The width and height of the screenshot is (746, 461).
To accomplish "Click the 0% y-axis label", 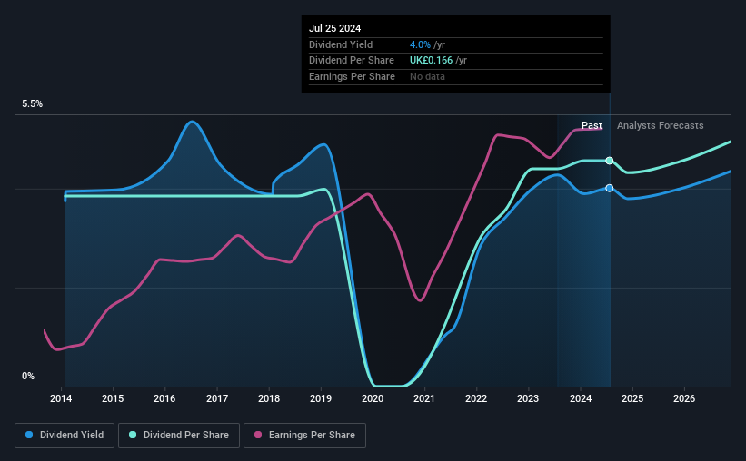I will point(28,377).
